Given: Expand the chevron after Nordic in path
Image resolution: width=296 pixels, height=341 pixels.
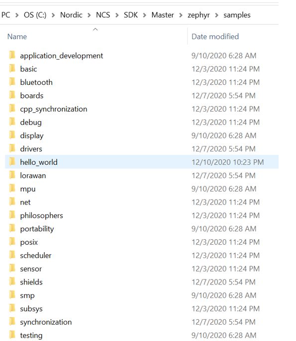Looking at the screenshot, I should tap(89, 15).
